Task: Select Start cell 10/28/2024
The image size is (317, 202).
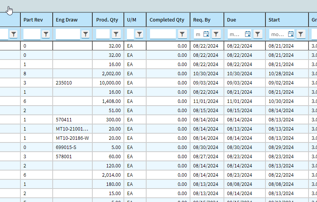Action: tap(287, 74)
